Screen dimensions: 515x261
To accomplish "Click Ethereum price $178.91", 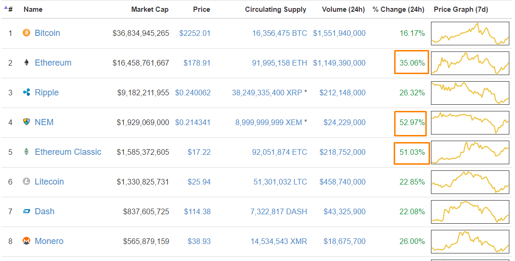I will coord(197,63).
